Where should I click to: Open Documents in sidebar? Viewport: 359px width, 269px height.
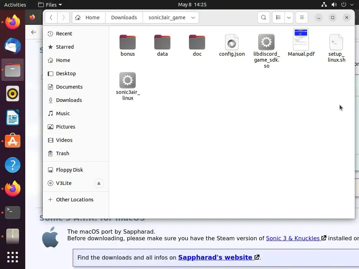click(x=76, y=87)
